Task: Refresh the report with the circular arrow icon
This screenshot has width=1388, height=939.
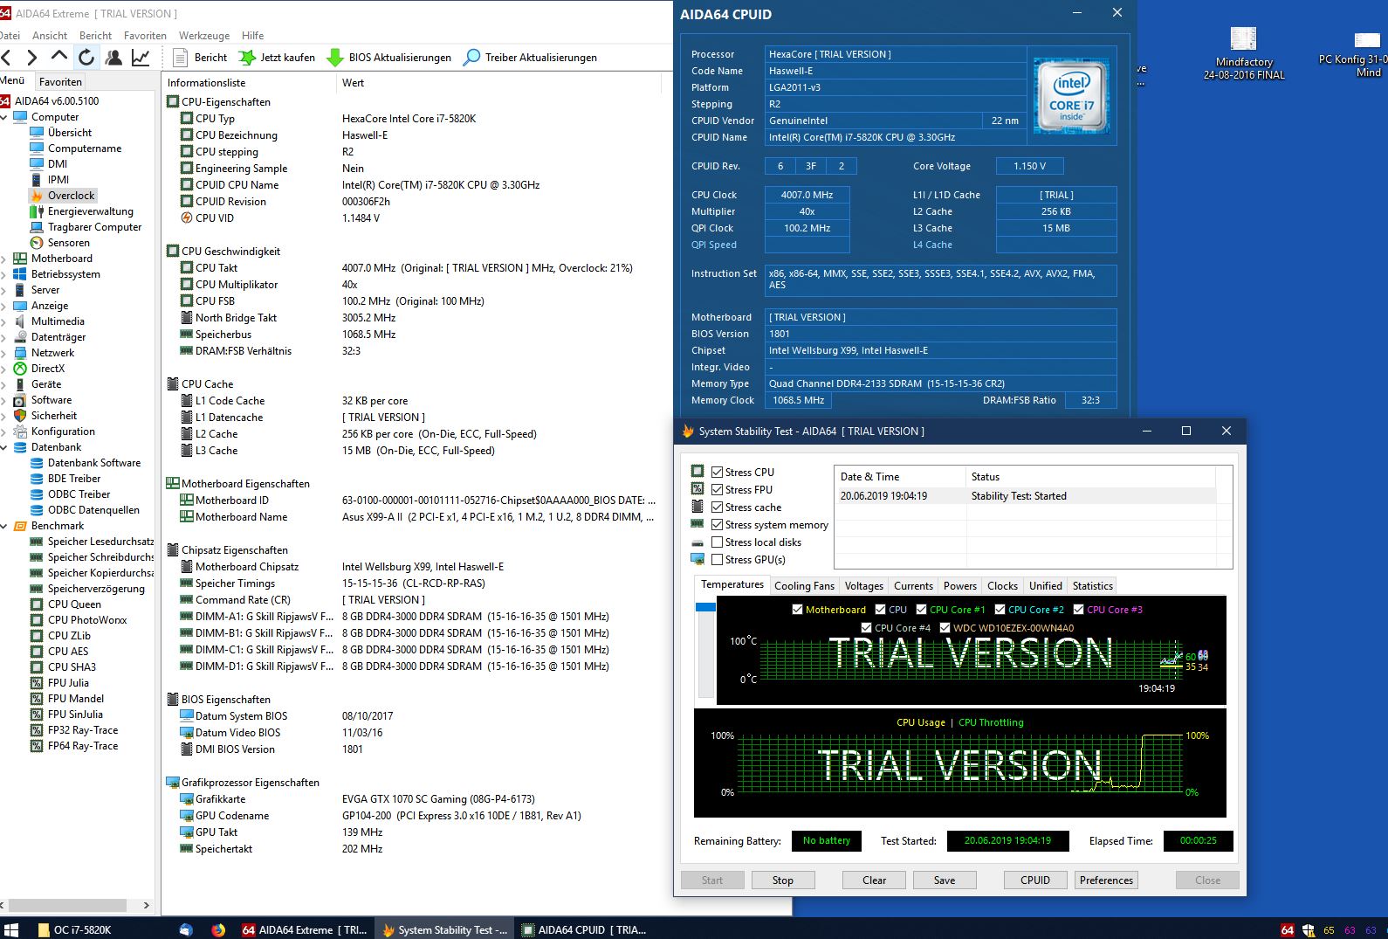Action: tap(86, 58)
